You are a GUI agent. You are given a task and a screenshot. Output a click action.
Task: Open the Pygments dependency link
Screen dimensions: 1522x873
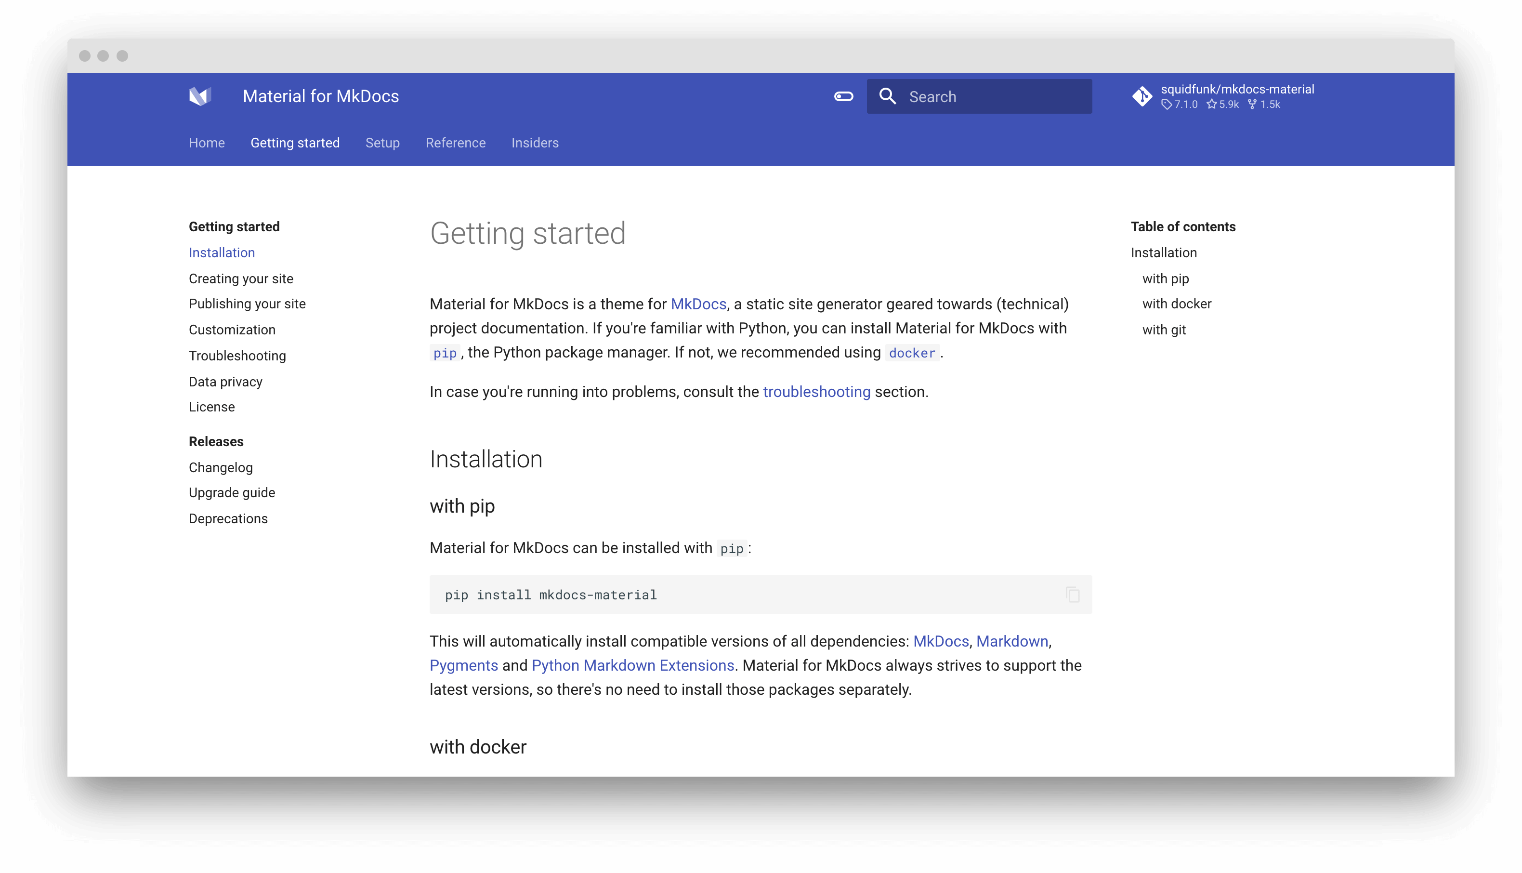[x=463, y=665]
